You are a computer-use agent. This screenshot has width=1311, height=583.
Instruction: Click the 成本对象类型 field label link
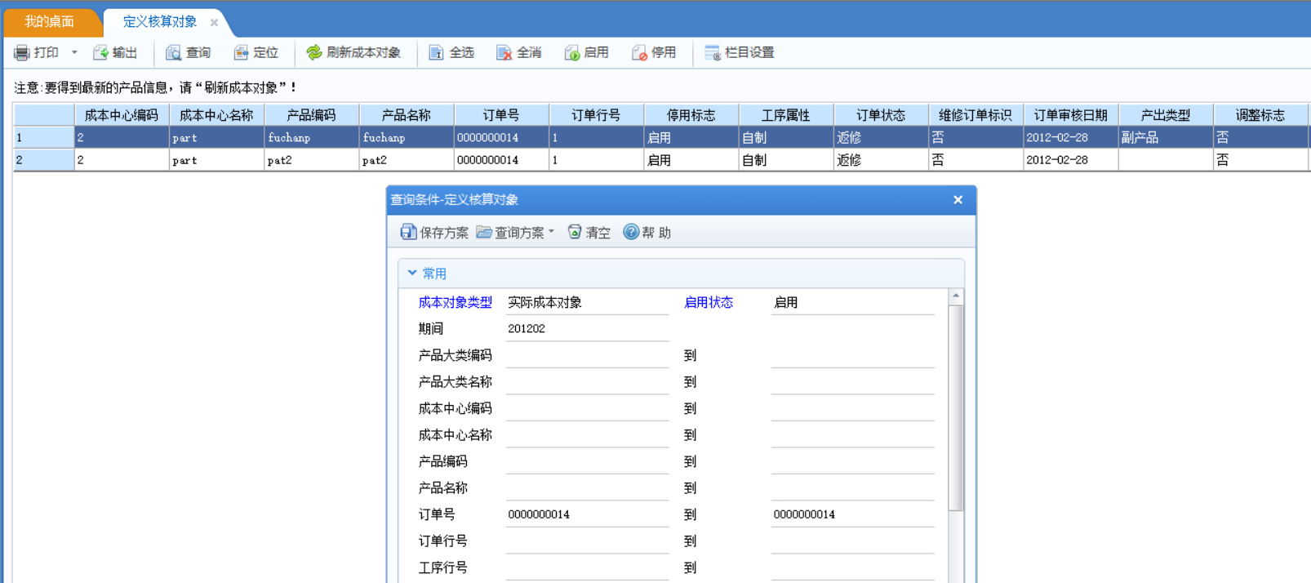[455, 303]
